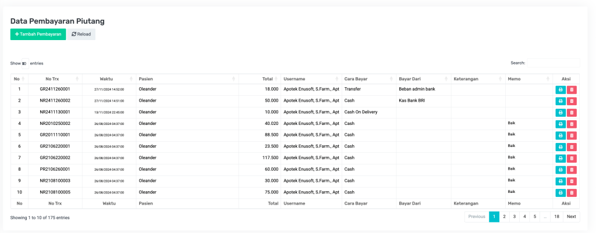
Task: Click red trash icon for NR2010250002
Action: [x=572, y=124]
